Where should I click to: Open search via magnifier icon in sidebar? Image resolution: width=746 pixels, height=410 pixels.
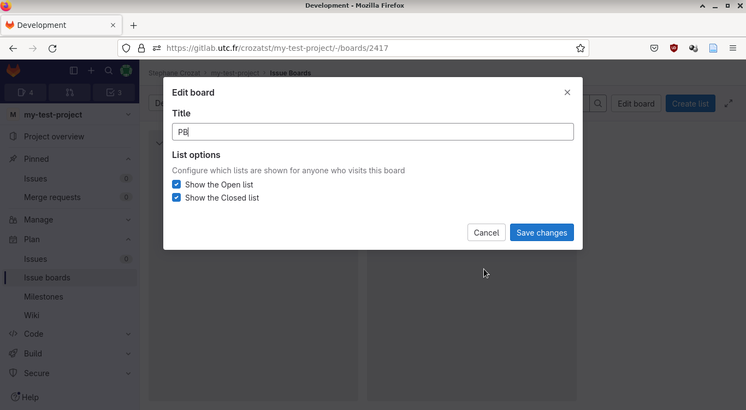click(x=109, y=71)
